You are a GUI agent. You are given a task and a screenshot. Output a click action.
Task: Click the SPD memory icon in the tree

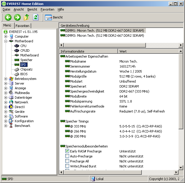[x=17, y=65]
